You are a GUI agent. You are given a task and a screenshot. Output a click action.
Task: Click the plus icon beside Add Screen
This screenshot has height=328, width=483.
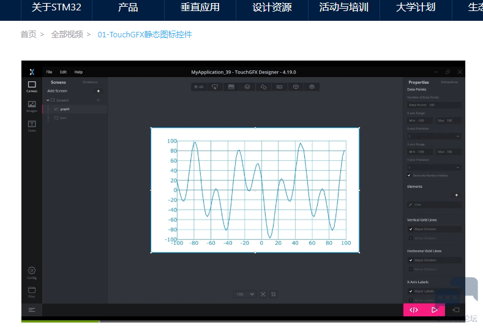pos(99,91)
